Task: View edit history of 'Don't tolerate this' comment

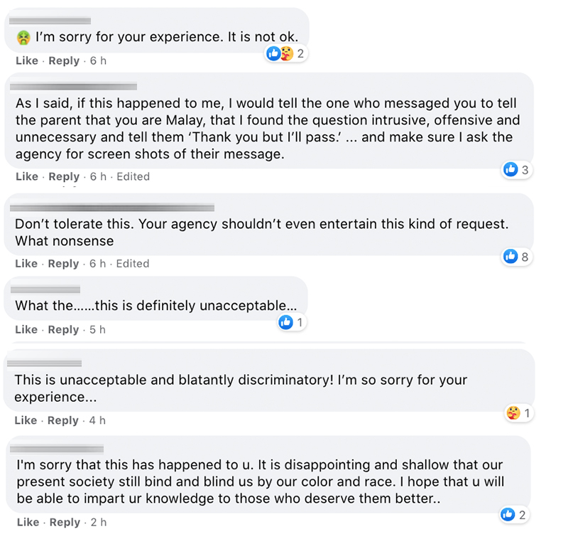Action: click(133, 264)
